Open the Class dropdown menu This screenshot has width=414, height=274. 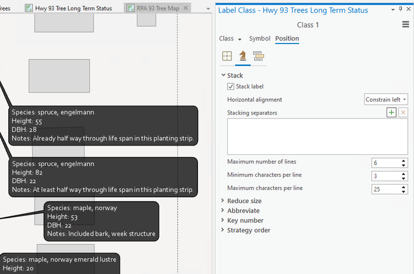pos(230,39)
